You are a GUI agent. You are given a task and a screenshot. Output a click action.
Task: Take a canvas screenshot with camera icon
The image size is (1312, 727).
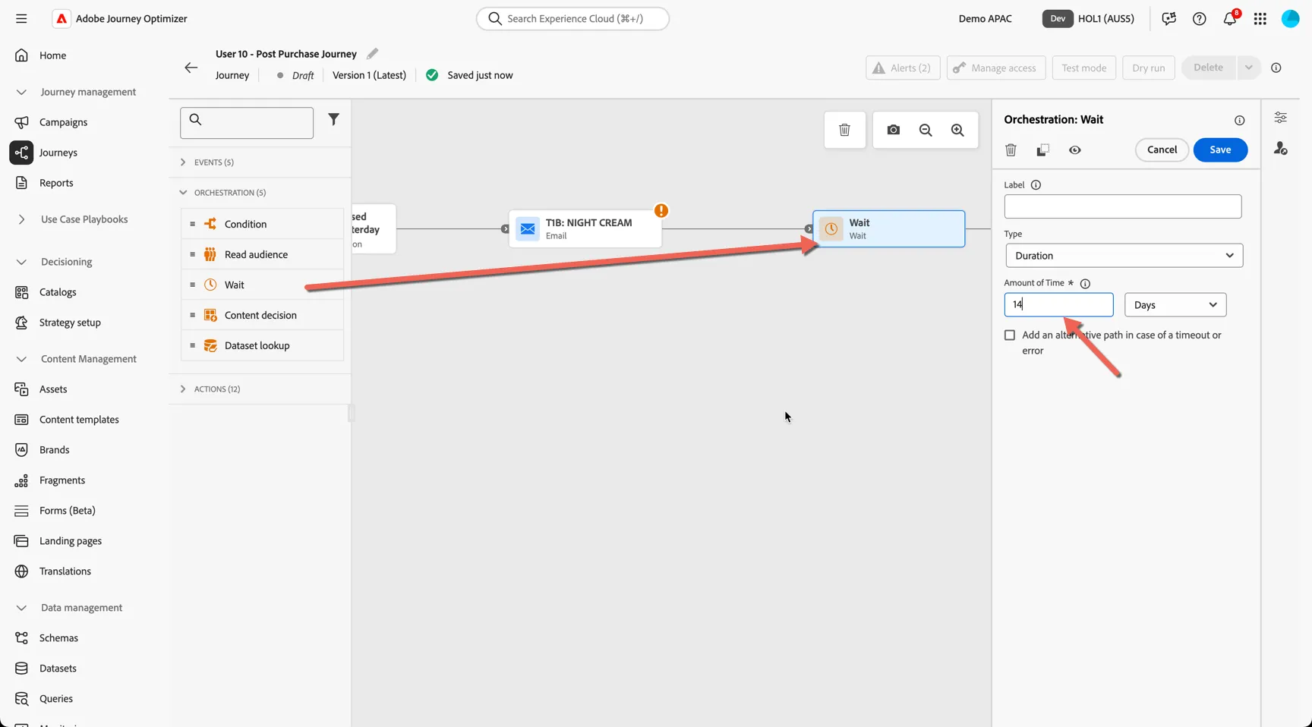click(x=894, y=130)
